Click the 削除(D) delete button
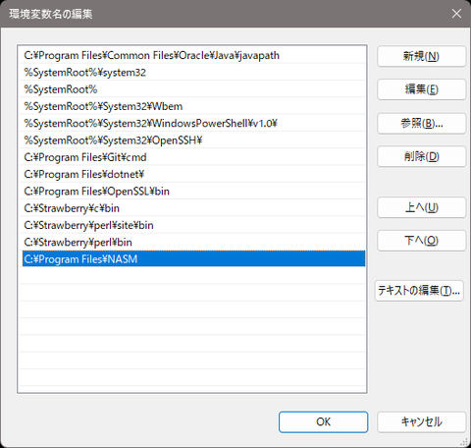 (421, 156)
